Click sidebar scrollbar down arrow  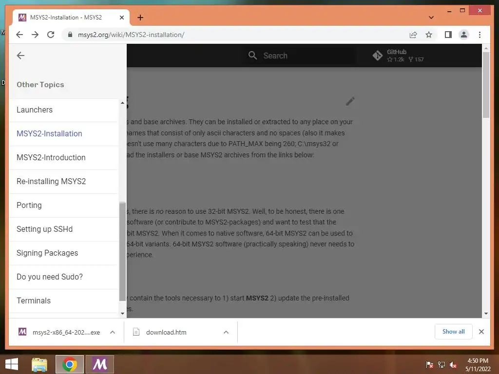122,314
